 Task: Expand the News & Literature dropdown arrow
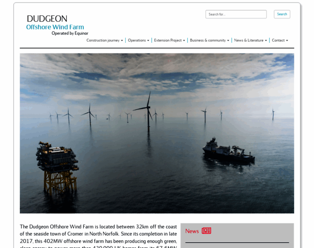click(266, 41)
